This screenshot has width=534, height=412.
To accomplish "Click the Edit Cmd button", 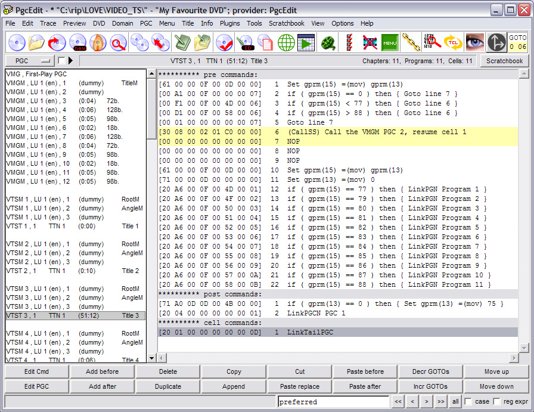I will (36, 371).
